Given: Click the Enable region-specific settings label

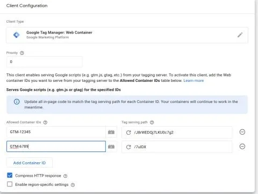Looking at the screenshot, I should 42,185.
